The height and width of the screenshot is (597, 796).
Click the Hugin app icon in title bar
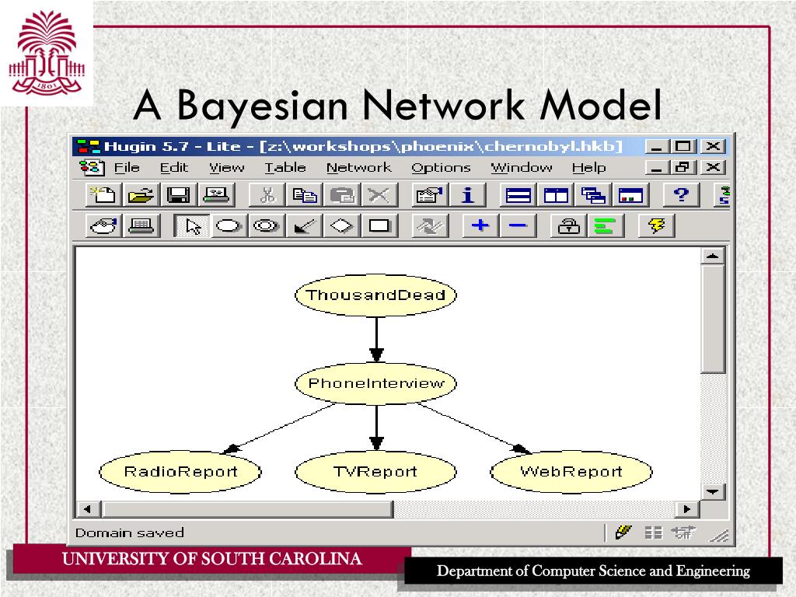[89, 147]
